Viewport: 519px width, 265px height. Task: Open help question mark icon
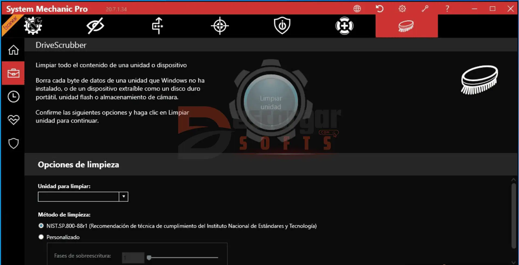pos(447,9)
